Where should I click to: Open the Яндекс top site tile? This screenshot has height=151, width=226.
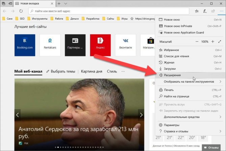(100, 45)
